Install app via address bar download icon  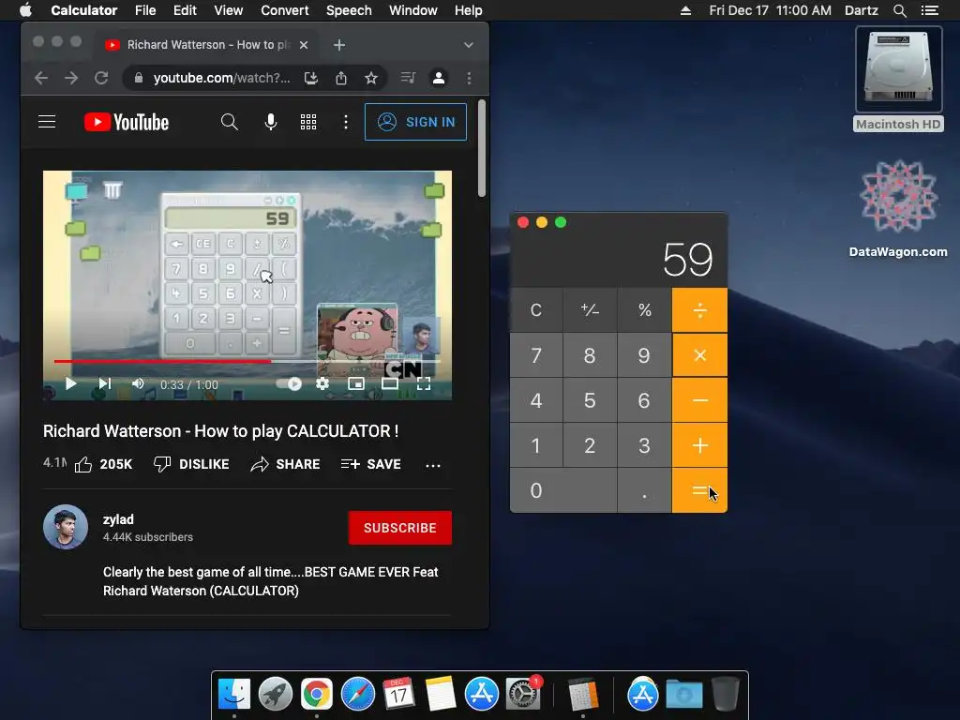coord(311,78)
